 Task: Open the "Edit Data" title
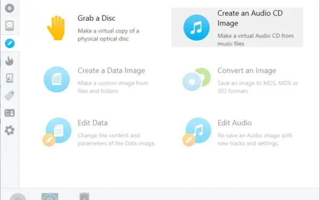pyautogui.click(x=92, y=123)
